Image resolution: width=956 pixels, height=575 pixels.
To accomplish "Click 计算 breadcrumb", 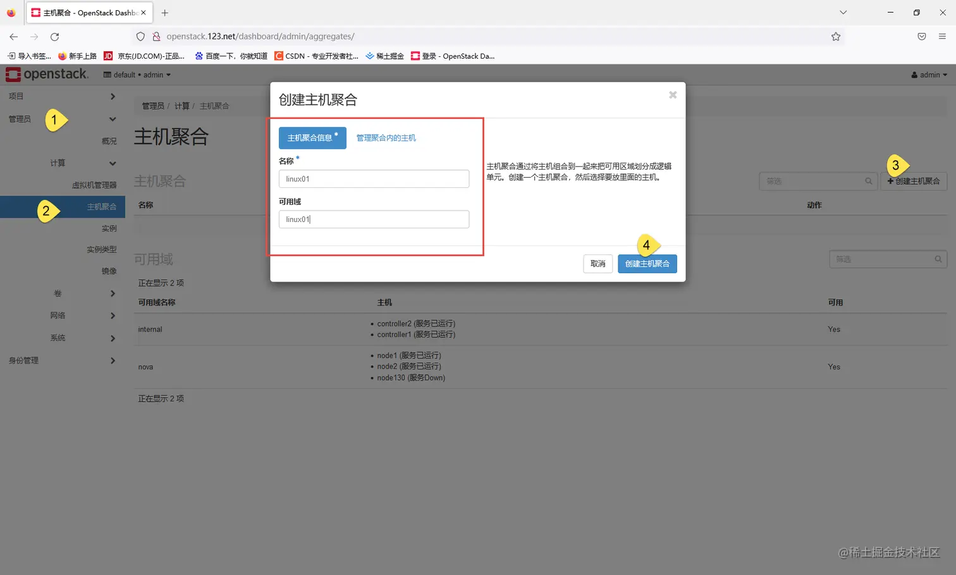I will (181, 106).
